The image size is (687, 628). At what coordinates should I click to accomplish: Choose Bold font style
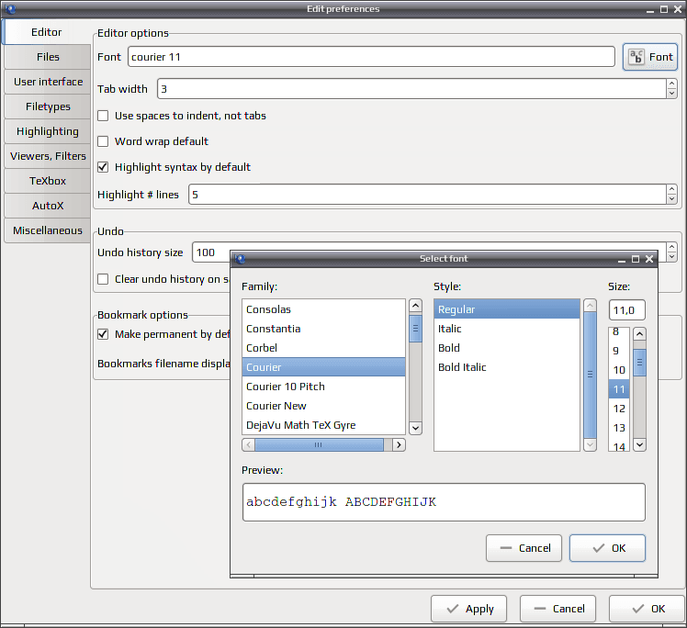click(507, 348)
